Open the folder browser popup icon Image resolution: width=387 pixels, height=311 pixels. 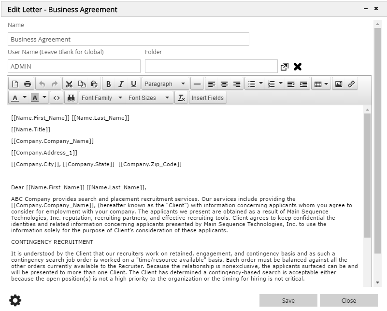[x=284, y=67]
